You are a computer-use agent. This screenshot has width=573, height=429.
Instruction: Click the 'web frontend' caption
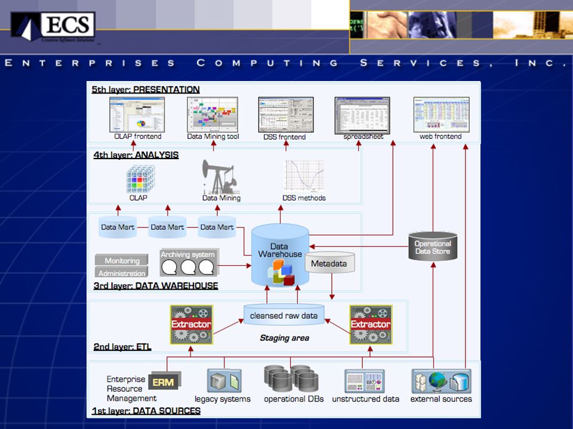click(440, 136)
